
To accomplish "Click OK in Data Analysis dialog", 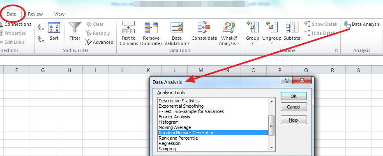I will coord(293,96).
